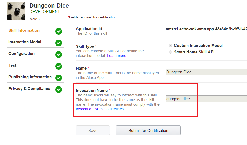Switch to the Interaction Model tab
Viewport: 247px width, 145px height.
(x=25, y=42)
